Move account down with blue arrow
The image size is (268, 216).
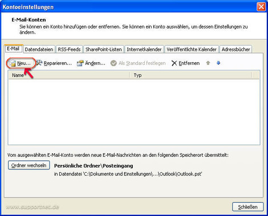[218, 63]
